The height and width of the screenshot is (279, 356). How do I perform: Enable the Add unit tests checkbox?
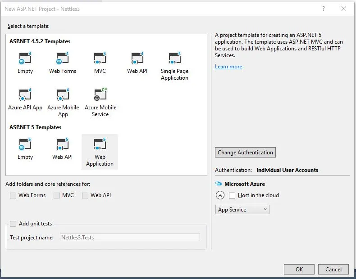(13, 224)
